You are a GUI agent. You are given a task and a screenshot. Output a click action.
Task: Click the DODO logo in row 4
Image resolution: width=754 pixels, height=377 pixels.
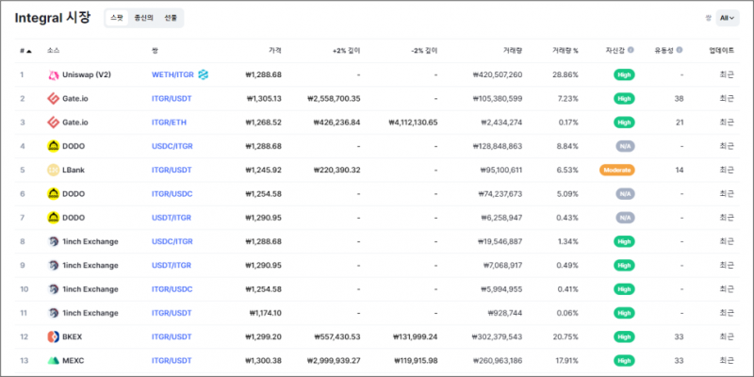(54, 145)
